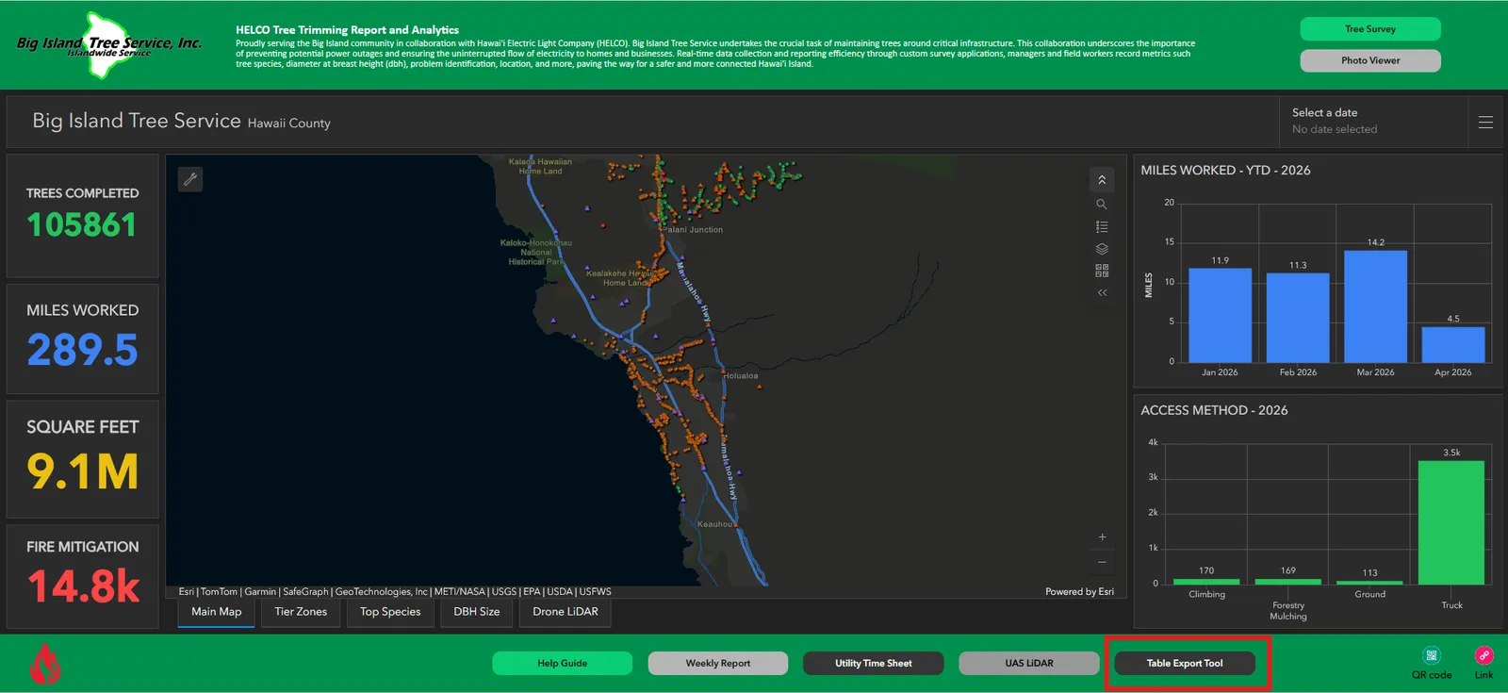
Task: Select the Mar 2026 bar showing 14.2
Action: pos(1376,306)
